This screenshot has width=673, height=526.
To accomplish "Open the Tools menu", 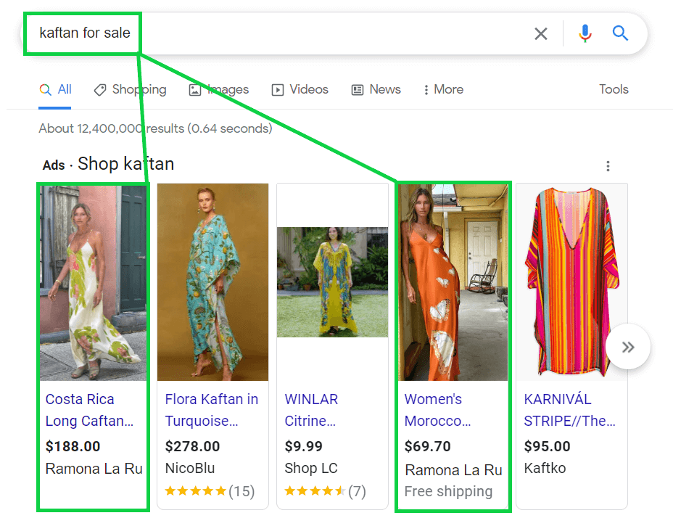I will [614, 89].
